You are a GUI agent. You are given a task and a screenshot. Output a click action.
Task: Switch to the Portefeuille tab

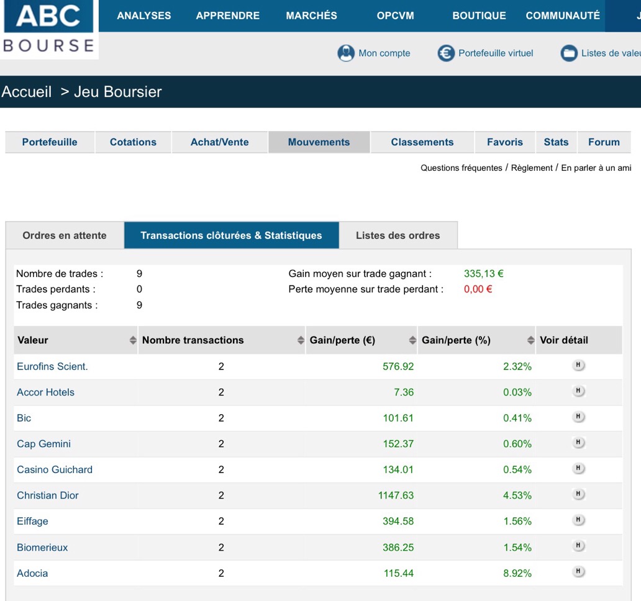point(50,142)
